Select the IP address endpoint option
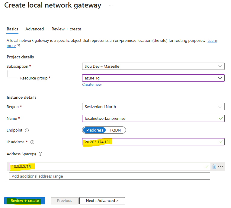231x208 pixels. tap(94, 130)
